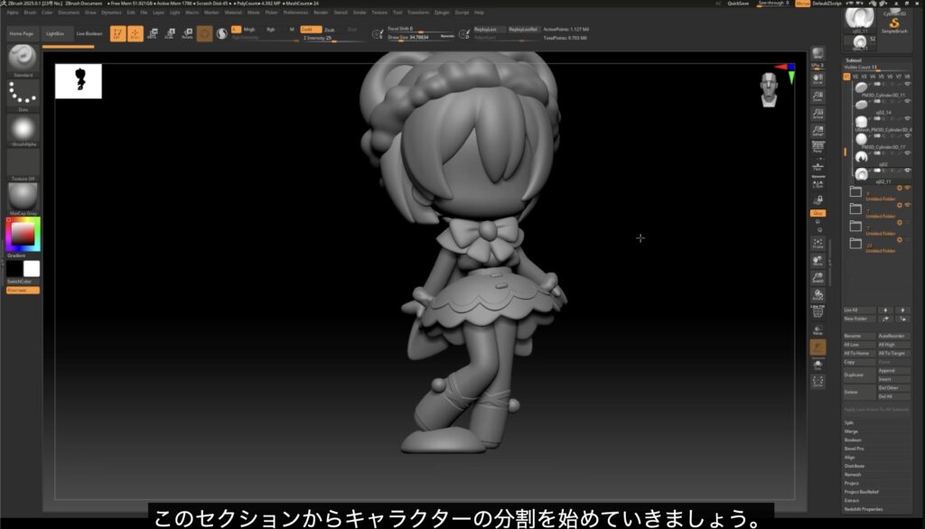The width and height of the screenshot is (925, 529).
Task: Toggle Live Boolean mode
Action: (89, 33)
